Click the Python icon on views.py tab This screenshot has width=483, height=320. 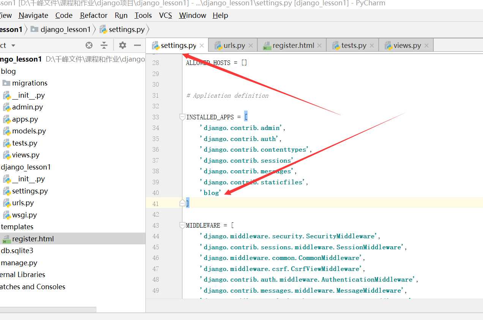(388, 46)
